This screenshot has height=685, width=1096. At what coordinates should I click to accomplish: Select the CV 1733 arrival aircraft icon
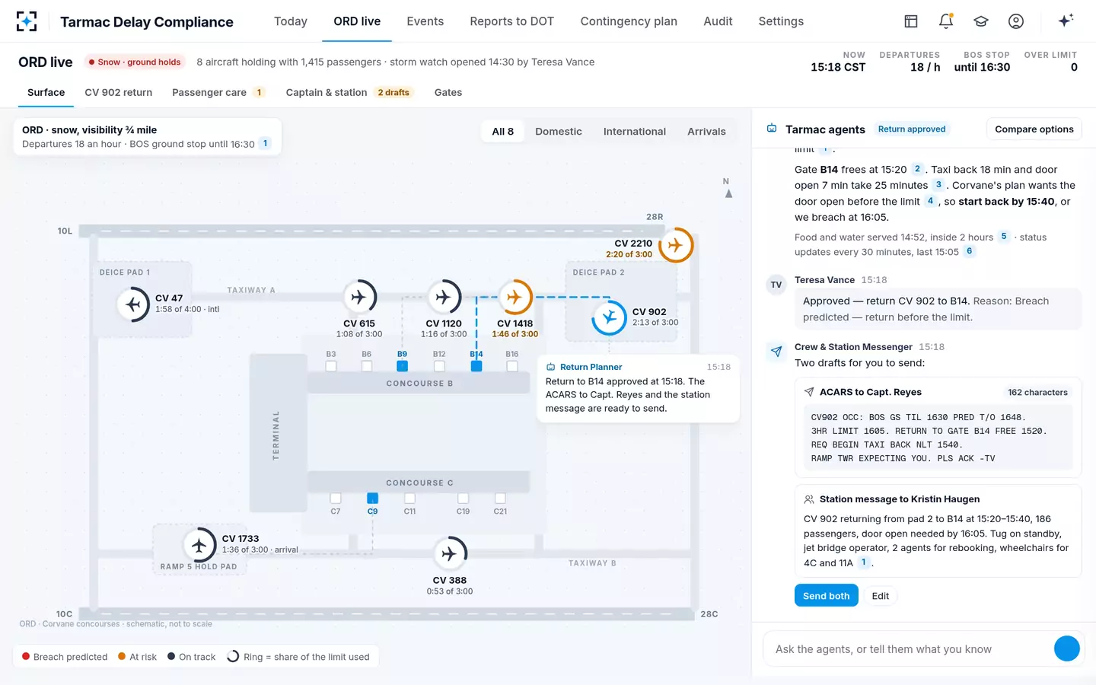pyautogui.click(x=199, y=545)
